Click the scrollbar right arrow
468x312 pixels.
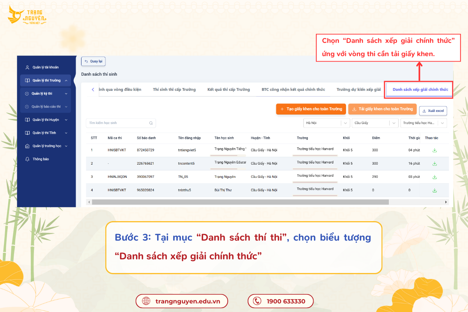coord(446,202)
